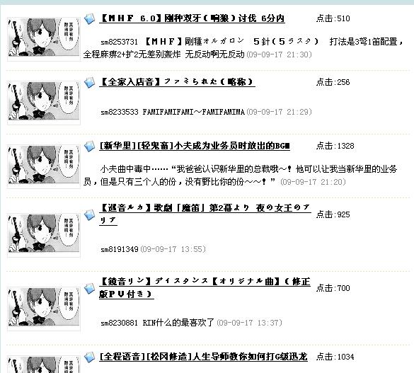Open the [全程语音][松冈修造] G级迅龙 link

(x=203, y=357)
